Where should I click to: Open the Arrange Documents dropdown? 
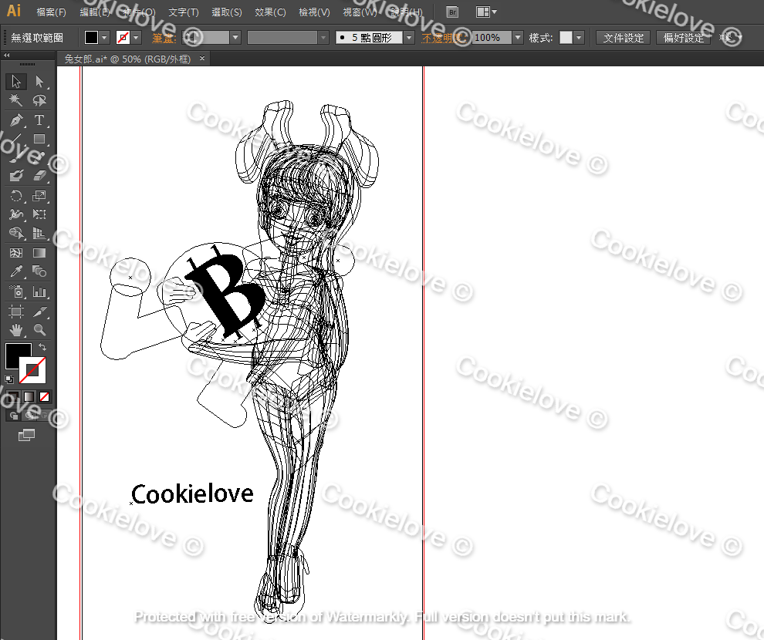tap(485, 12)
